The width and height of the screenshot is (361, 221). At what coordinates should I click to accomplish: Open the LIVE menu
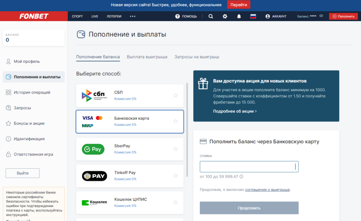click(94, 16)
